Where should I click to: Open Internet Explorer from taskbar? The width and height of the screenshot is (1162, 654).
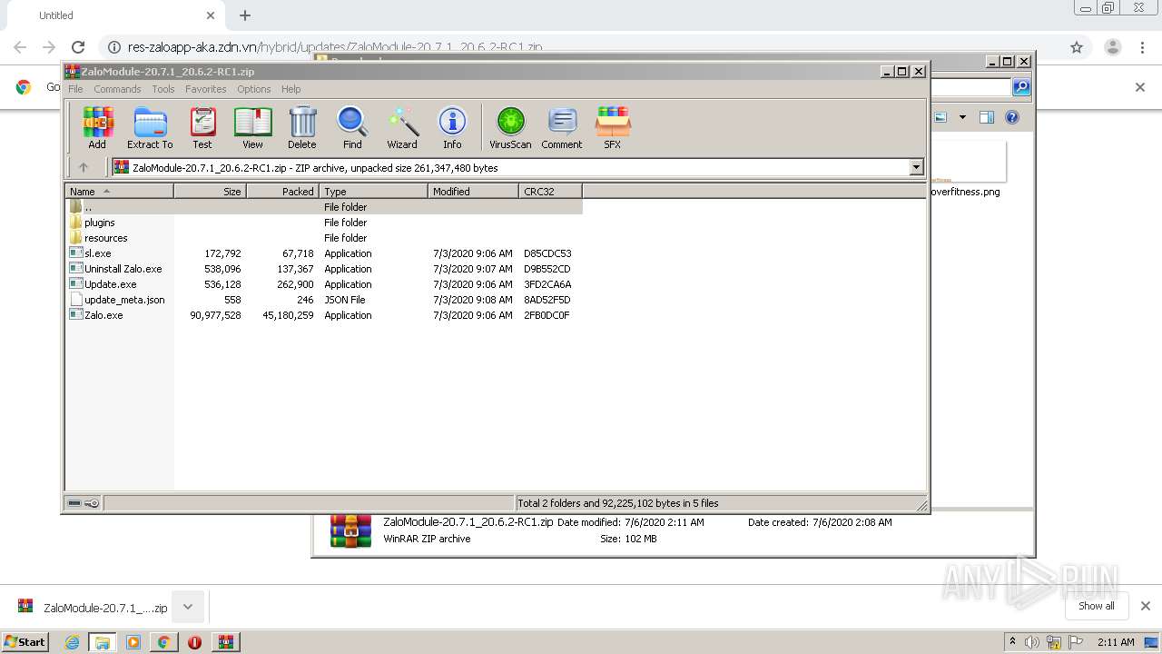(73, 642)
